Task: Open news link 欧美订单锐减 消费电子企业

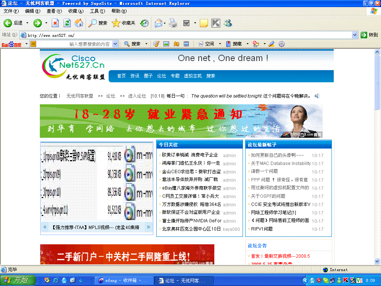Action: [x=190, y=155]
